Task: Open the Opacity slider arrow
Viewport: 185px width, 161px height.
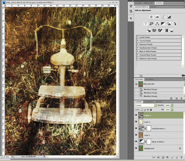Action: 172,105
